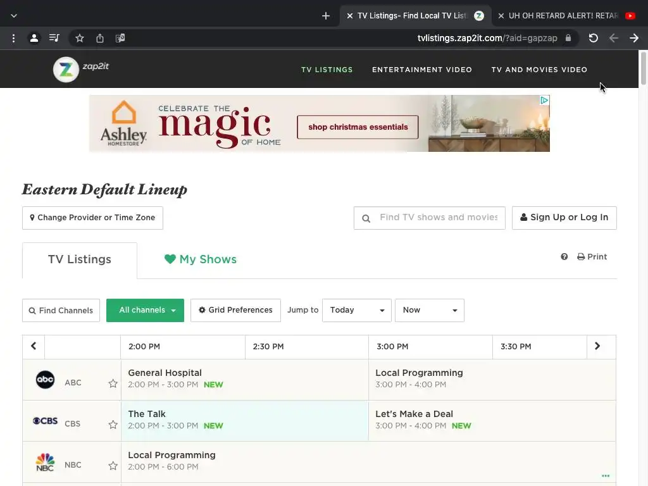The height and width of the screenshot is (486, 648).
Task: Open General Hospital listing
Action: [245, 380]
